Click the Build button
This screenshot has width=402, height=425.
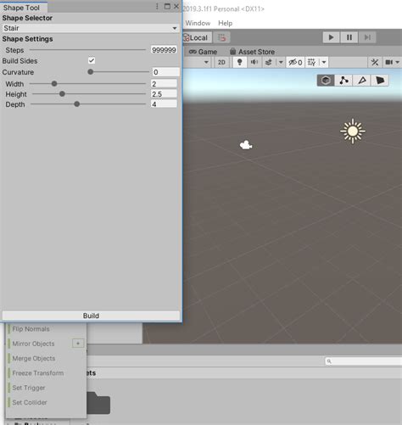tap(91, 316)
